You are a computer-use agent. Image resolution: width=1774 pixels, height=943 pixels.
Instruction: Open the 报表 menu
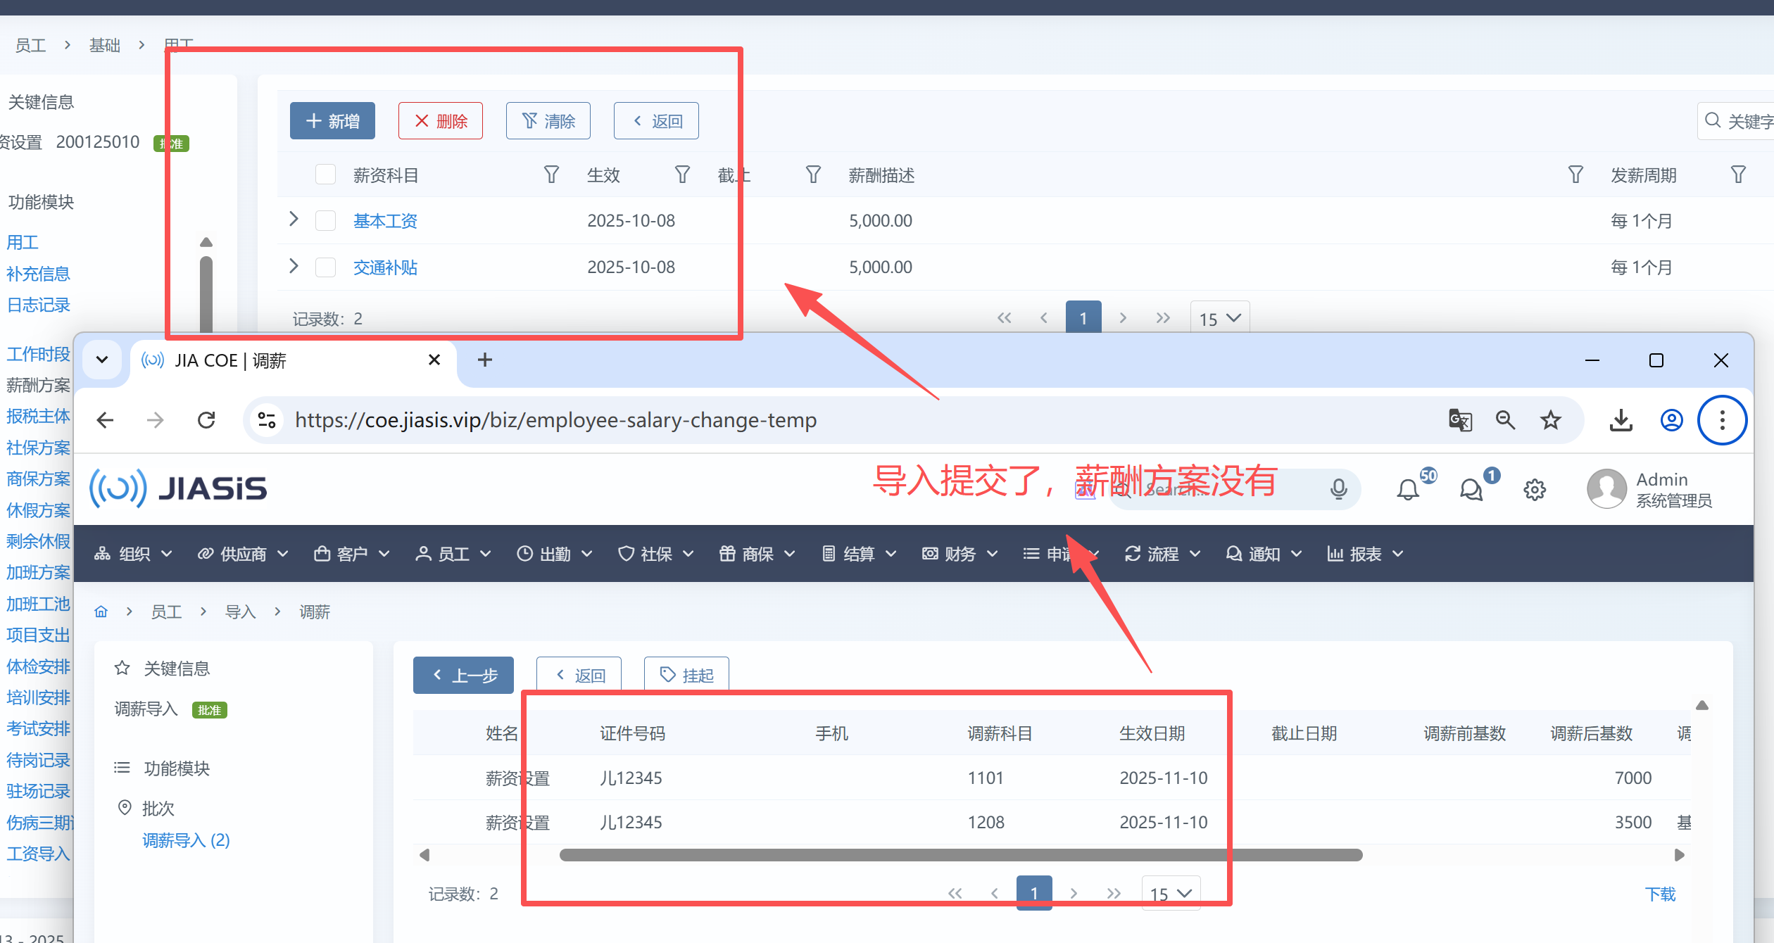[x=1365, y=554]
